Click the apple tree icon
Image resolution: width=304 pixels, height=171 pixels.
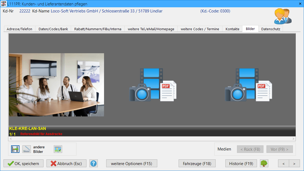(x=264, y=163)
